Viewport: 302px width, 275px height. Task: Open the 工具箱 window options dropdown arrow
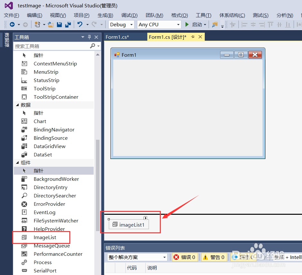82,37
